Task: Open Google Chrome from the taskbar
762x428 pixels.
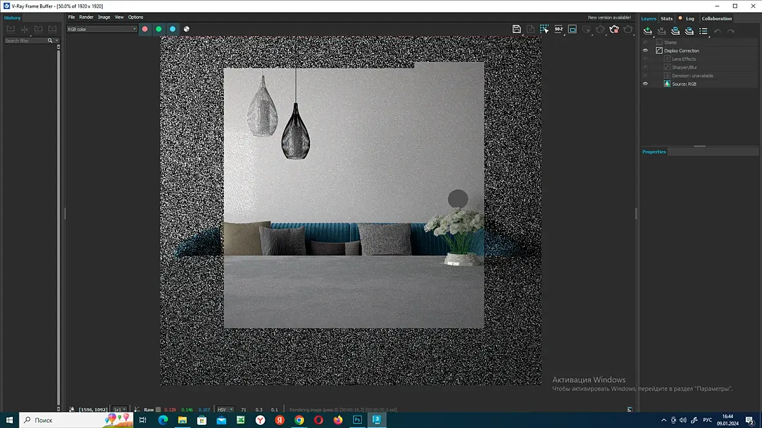Action: 299,420
